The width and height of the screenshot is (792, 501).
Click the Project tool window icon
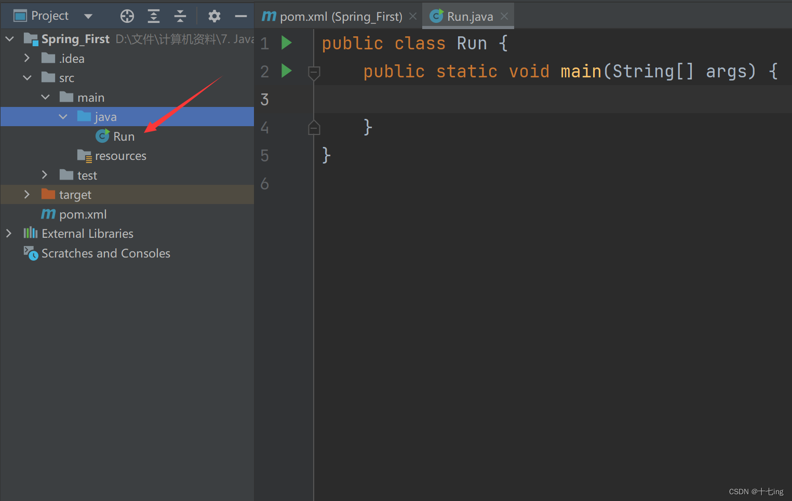click(20, 16)
